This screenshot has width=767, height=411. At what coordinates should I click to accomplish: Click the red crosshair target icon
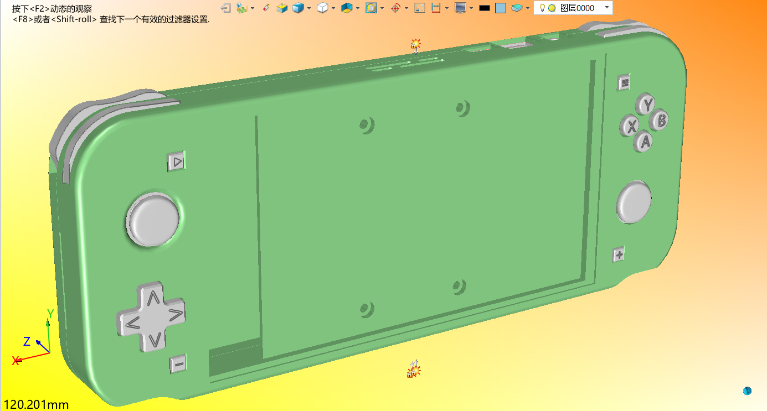(x=395, y=8)
